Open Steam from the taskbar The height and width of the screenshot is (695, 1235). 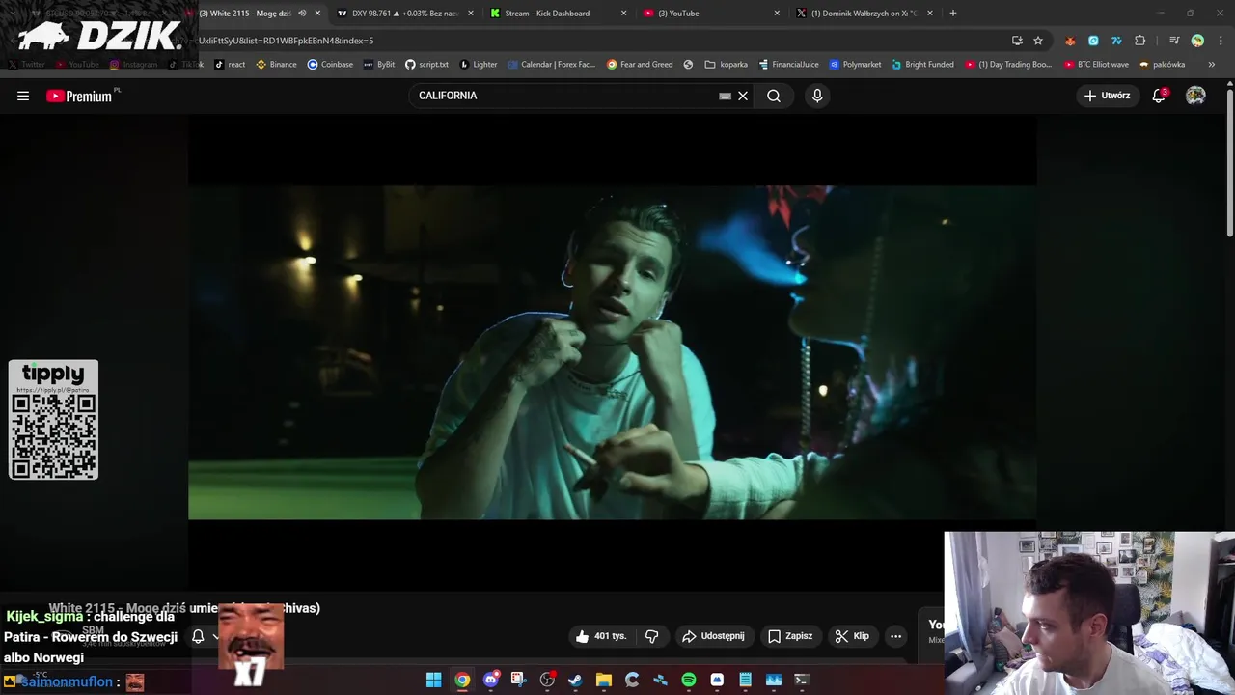click(x=575, y=680)
